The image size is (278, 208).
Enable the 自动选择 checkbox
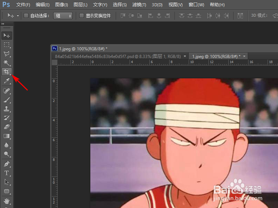click(26, 16)
